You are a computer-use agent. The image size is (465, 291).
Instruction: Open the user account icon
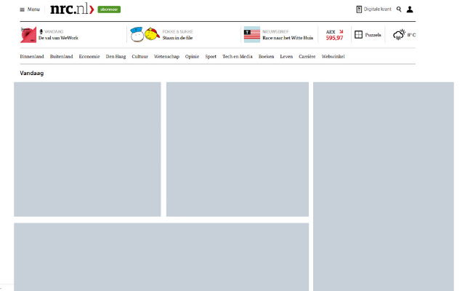coord(410,9)
